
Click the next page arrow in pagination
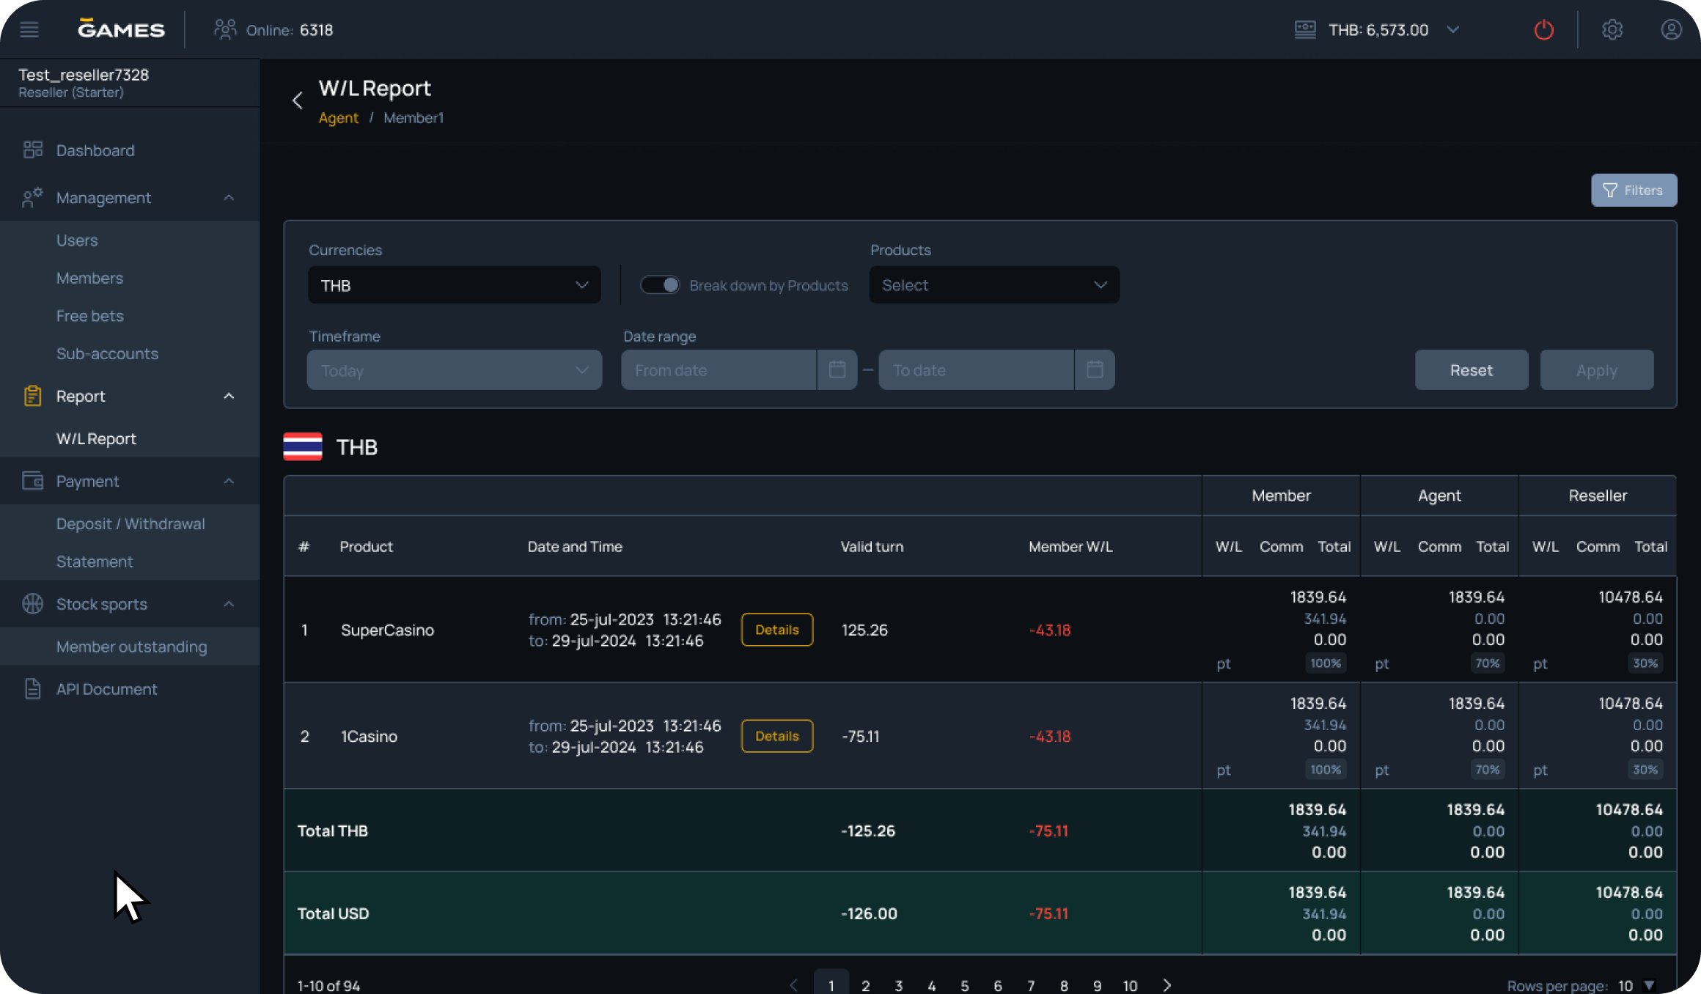click(x=1167, y=984)
